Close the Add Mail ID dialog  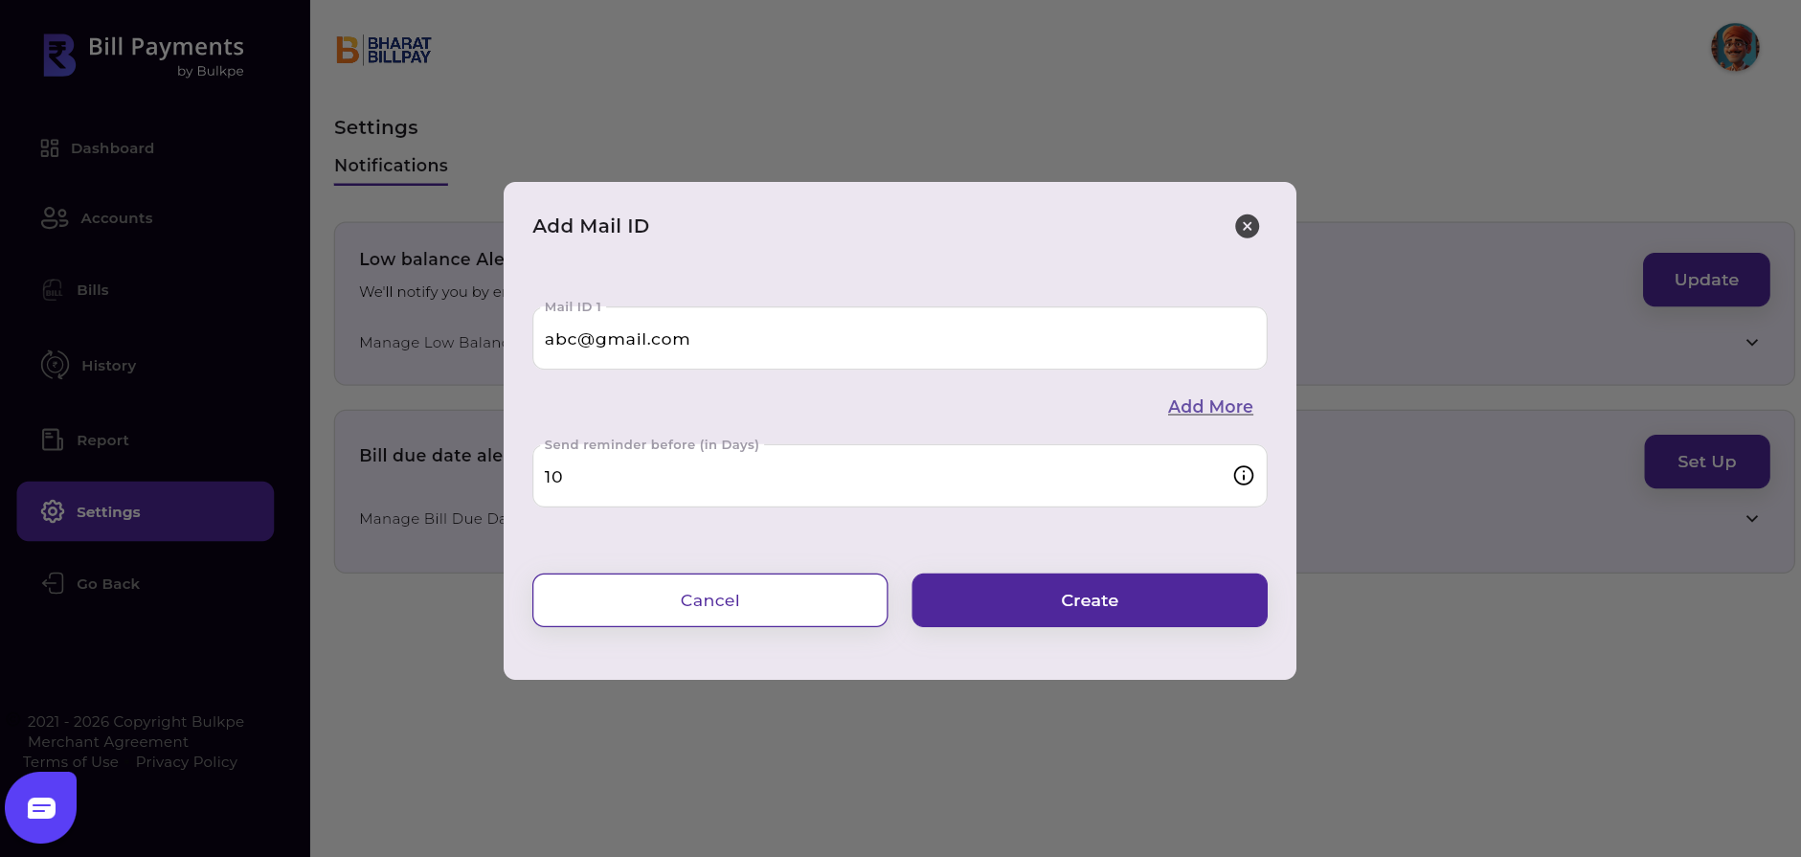coord(1247,226)
